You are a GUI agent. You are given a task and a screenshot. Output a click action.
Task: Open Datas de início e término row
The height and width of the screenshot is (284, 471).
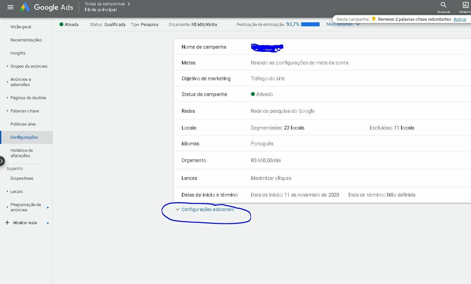tap(322, 195)
